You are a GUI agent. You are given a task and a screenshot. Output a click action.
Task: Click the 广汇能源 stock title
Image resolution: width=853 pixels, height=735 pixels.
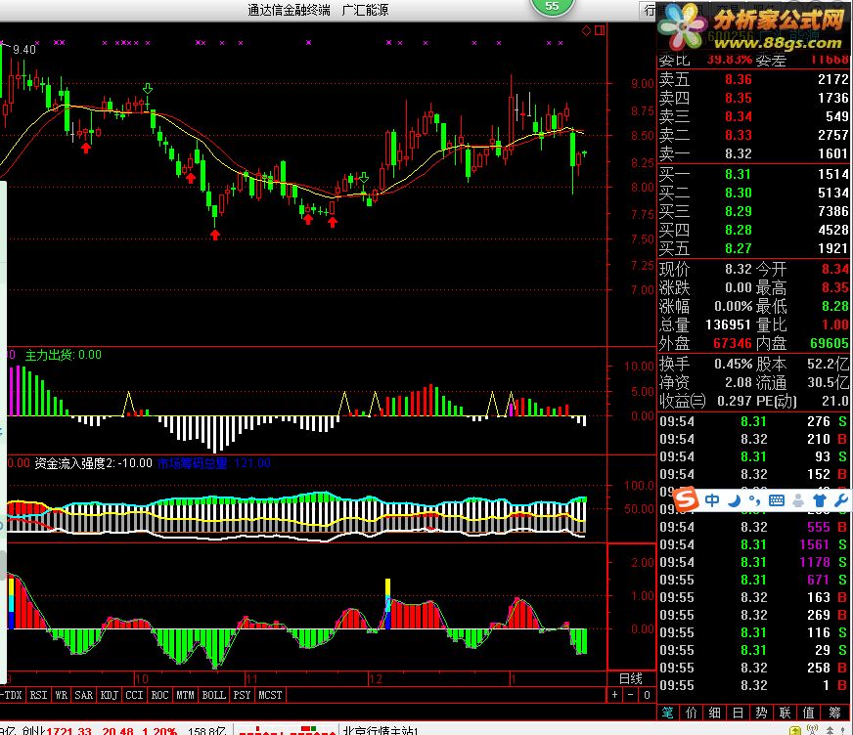coord(365,10)
